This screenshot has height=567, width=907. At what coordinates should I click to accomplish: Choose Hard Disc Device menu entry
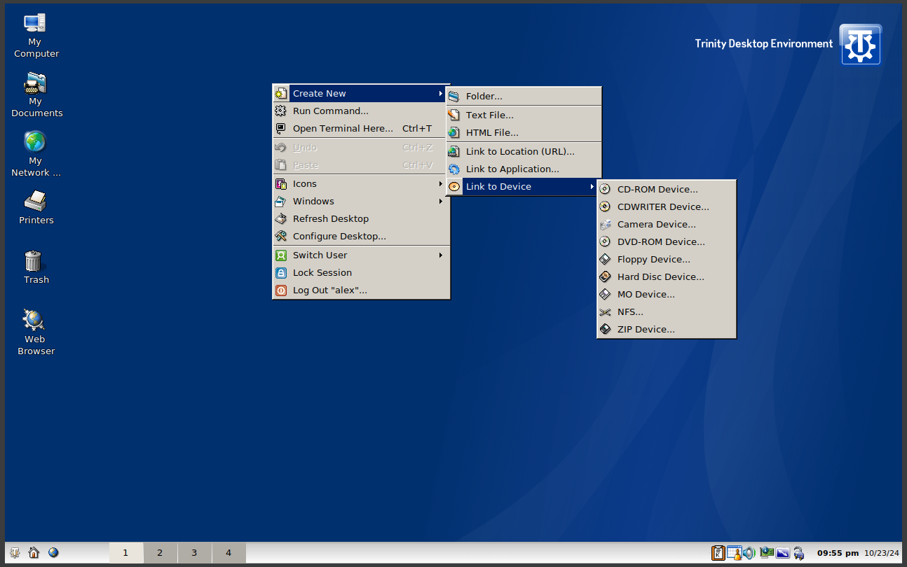(660, 277)
